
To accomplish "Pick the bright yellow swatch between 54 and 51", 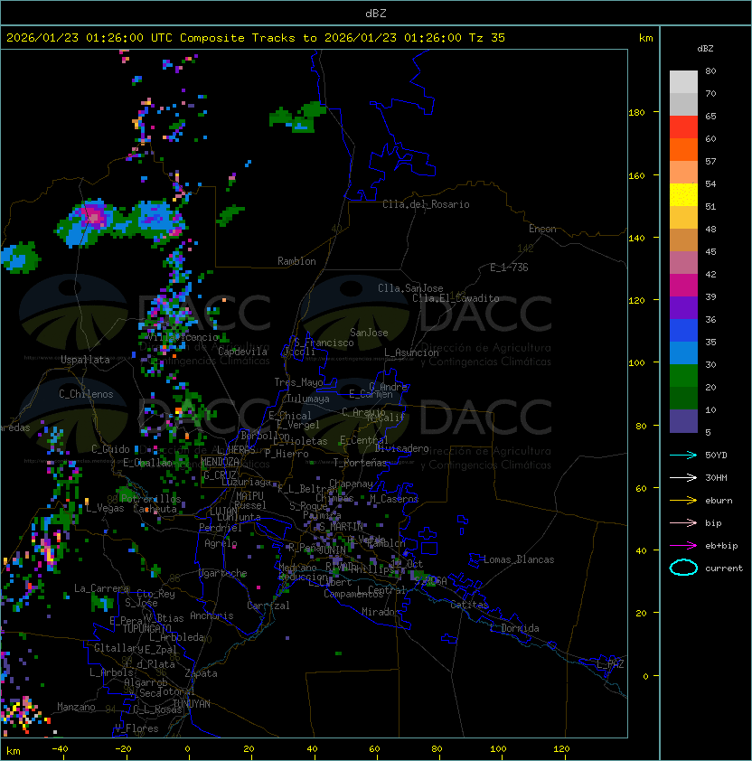I will tap(683, 194).
